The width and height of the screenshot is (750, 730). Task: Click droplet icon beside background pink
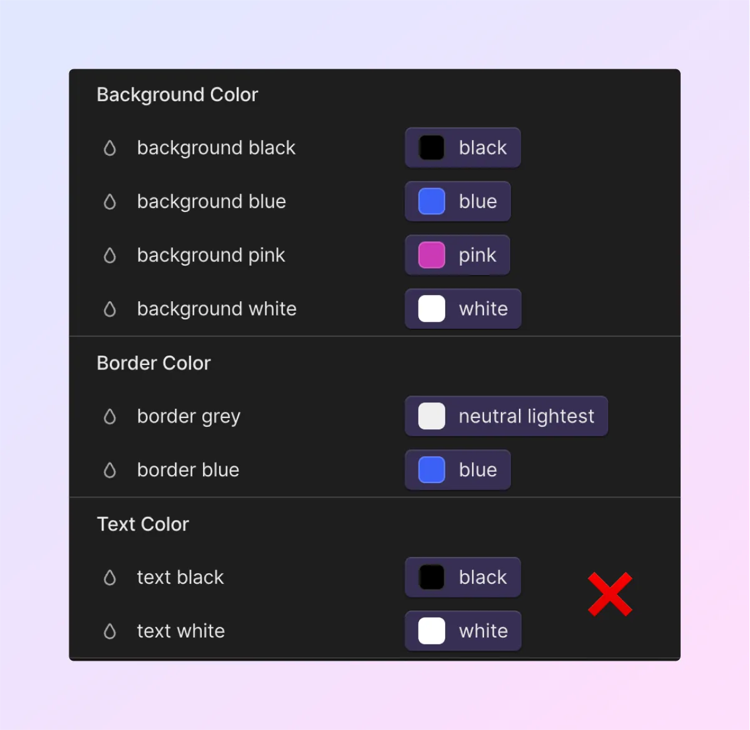[110, 256]
